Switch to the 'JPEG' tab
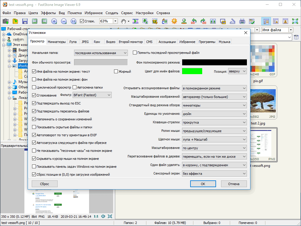The image size is (301, 226). 85,42
